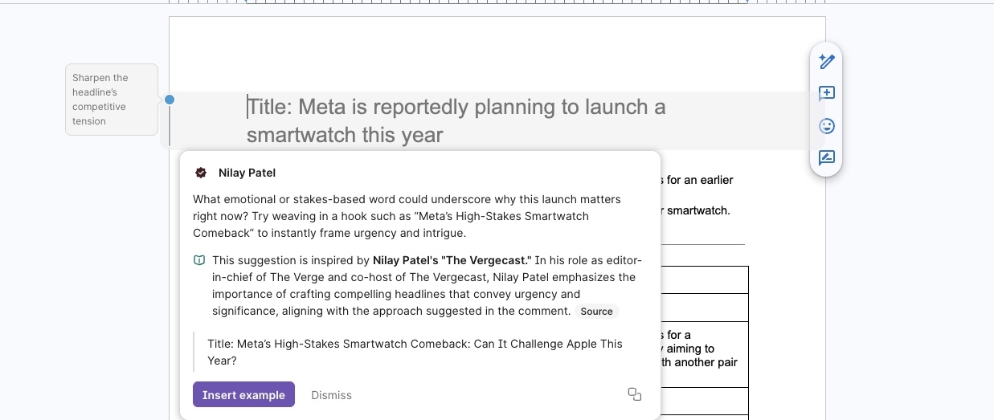Click the top empty table cell

click(x=704, y=280)
